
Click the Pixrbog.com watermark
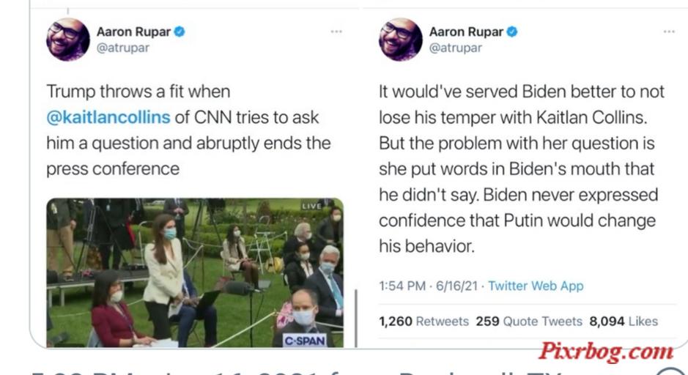pyautogui.click(x=606, y=352)
